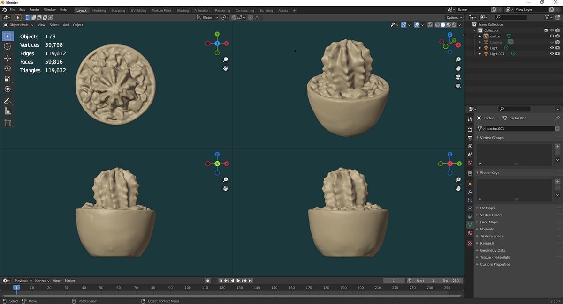Open the Particles properties tab
This screenshot has width=563, height=304.
(470, 200)
